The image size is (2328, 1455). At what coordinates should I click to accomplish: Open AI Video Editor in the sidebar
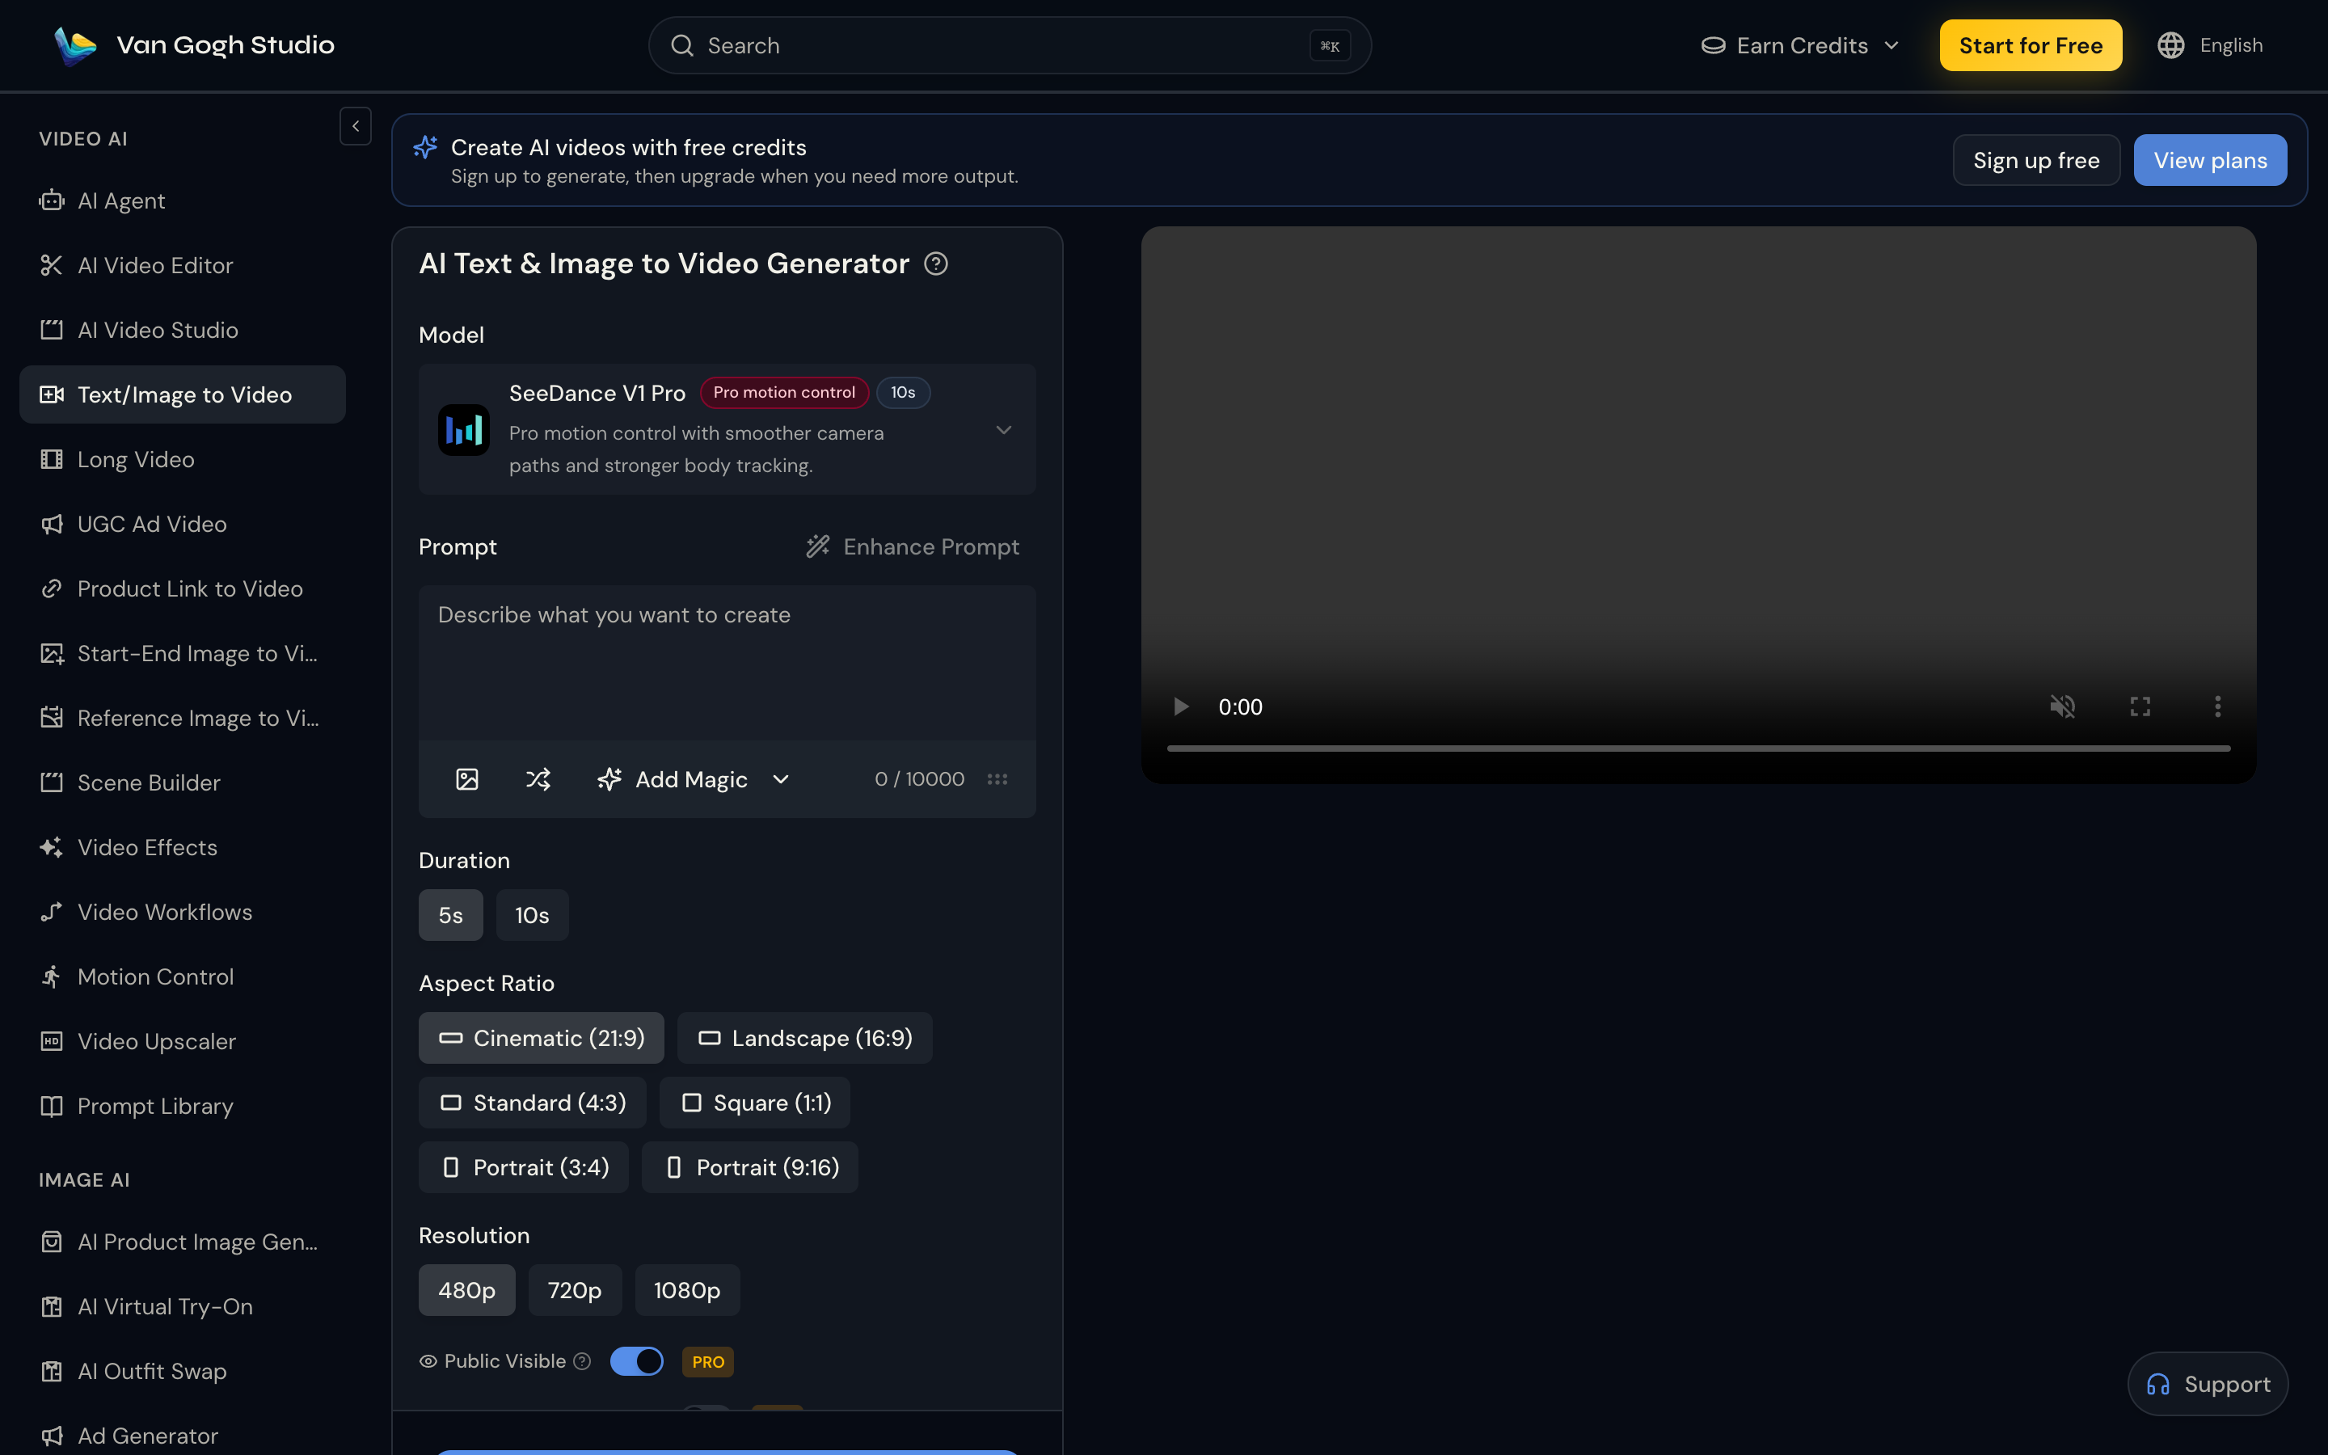pos(183,266)
